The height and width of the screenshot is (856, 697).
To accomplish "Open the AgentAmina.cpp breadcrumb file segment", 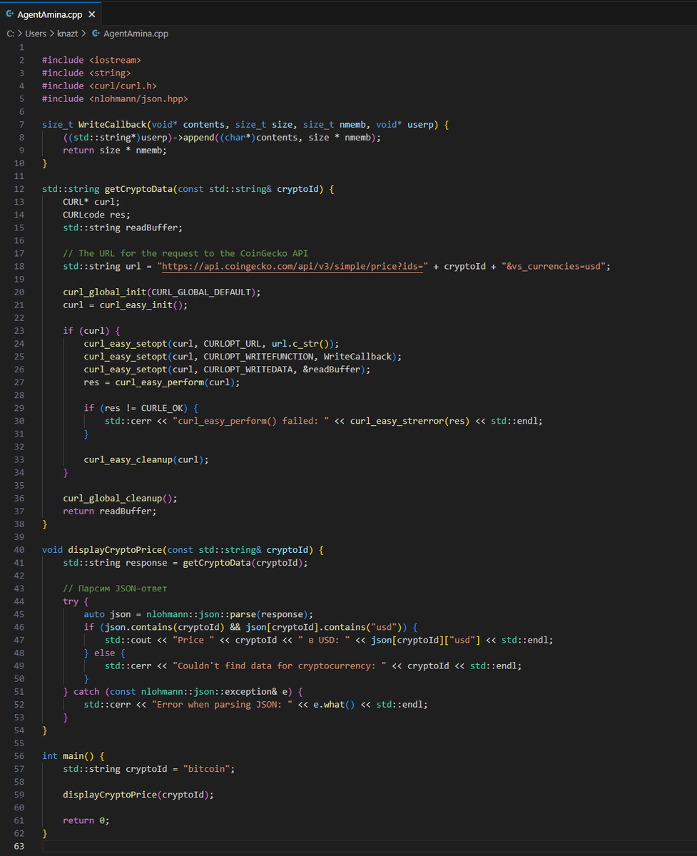I will 136,34.
